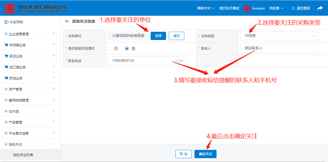Collapse the 我的关注 menu section
The image size is (328, 162).
pyautogui.click(x=54, y=144)
